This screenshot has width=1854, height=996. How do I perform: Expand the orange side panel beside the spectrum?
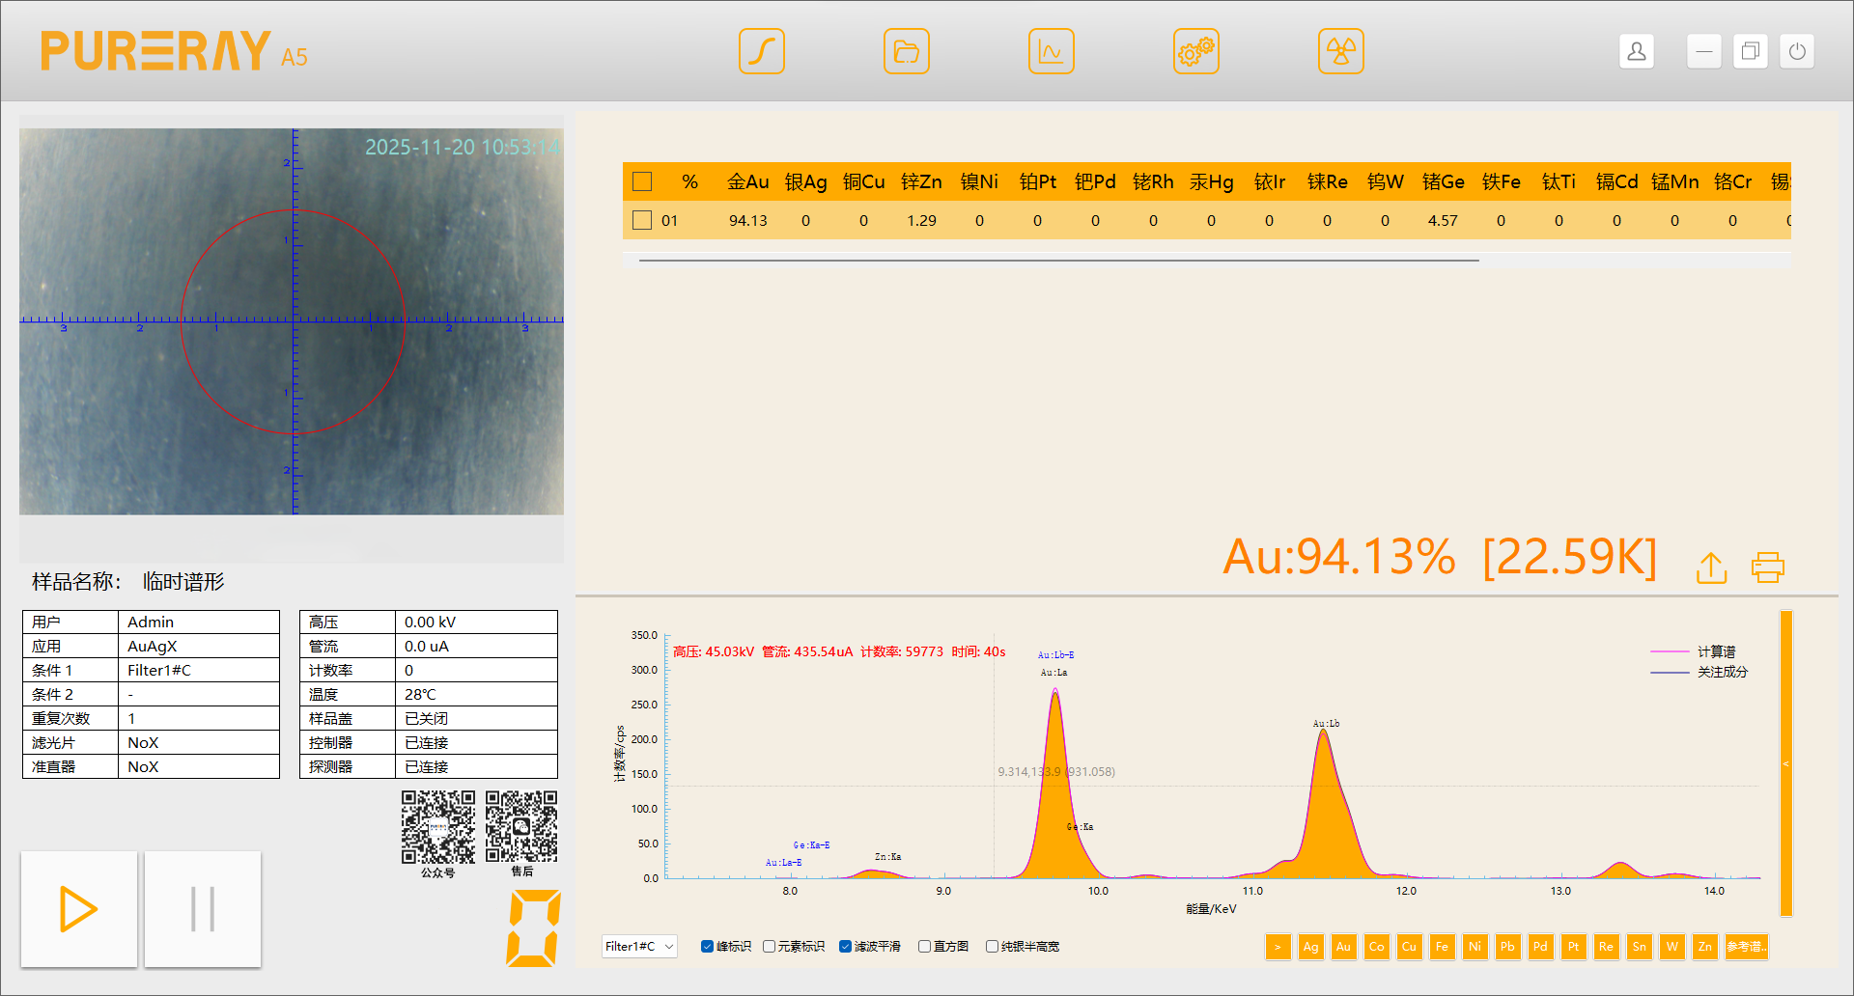coord(1785,763)
